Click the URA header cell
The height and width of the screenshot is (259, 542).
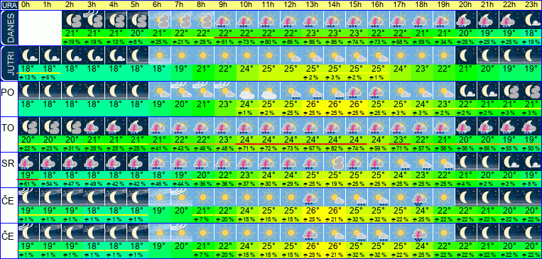tap(9, 5)
